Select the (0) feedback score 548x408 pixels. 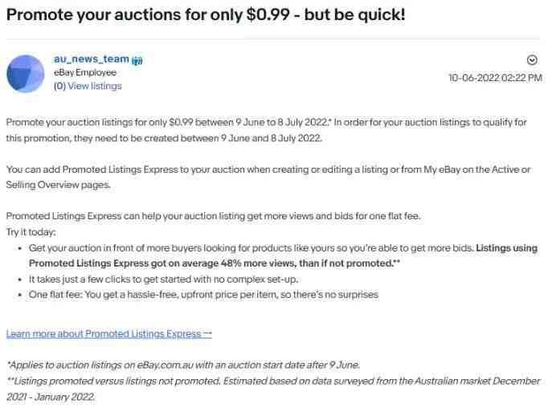point(59,86)
